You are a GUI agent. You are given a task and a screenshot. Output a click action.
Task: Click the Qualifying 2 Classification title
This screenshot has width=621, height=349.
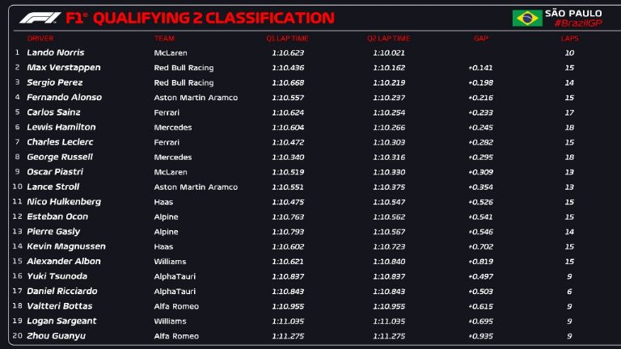[213, 18]
